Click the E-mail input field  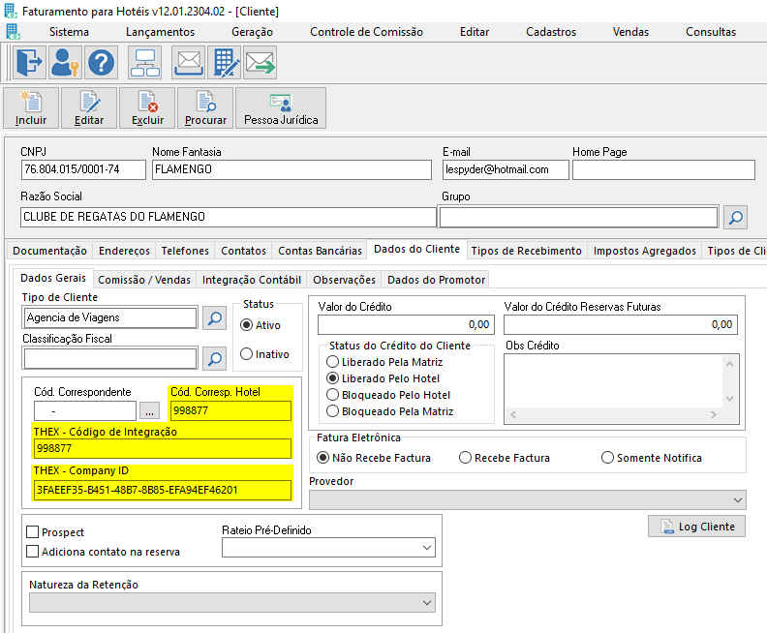(x=506, y=169)
